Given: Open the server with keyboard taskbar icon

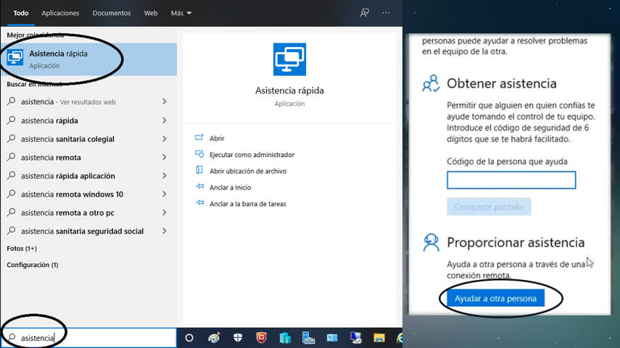Looking at the screenshot, I should point(308,338).
